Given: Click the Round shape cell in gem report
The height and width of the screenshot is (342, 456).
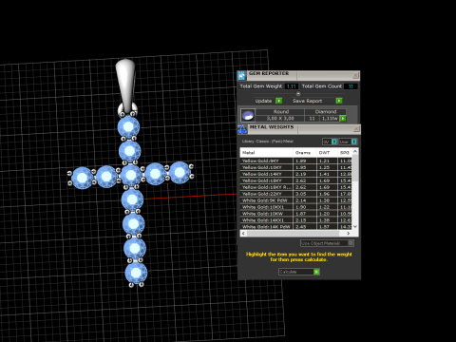Looking at the screenshot, I should [280, 112].
